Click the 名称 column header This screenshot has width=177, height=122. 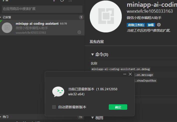pyautogui.click(x=94, y=63)
